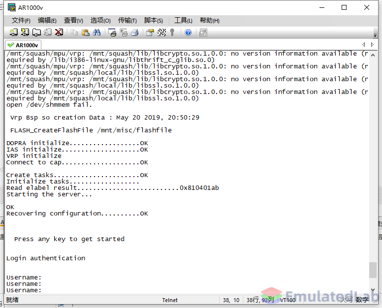Screen dimensions: 382x308
Task: Click the terminal scrollbar down arrow
Action: 373,289
